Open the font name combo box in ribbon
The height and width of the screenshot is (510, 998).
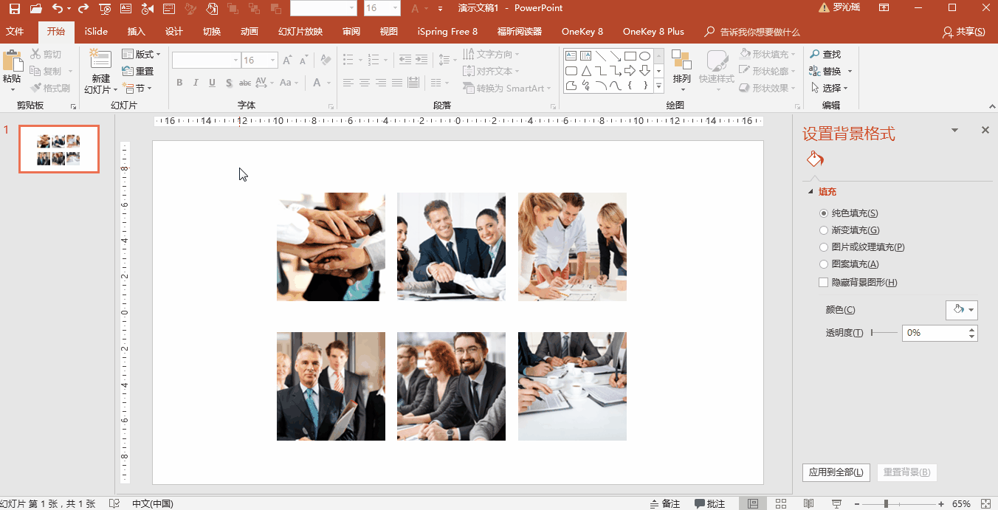206,61
